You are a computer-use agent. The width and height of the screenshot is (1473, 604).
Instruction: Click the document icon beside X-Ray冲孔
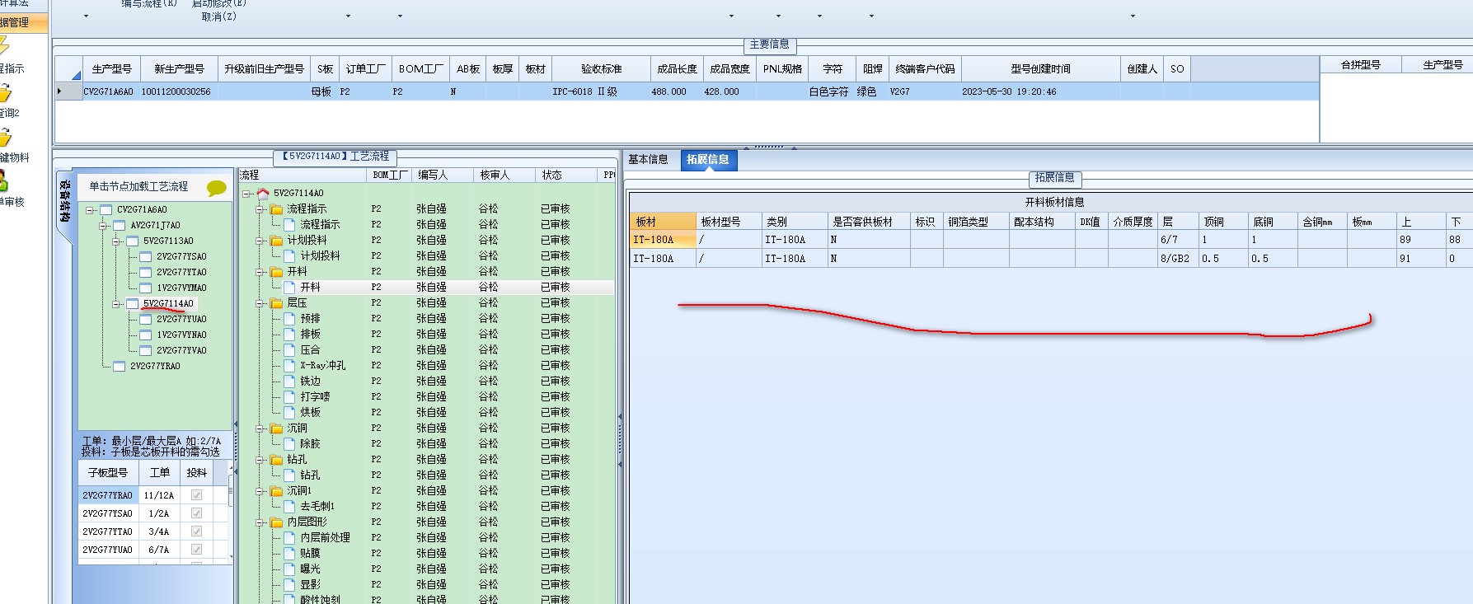point(289,366)
